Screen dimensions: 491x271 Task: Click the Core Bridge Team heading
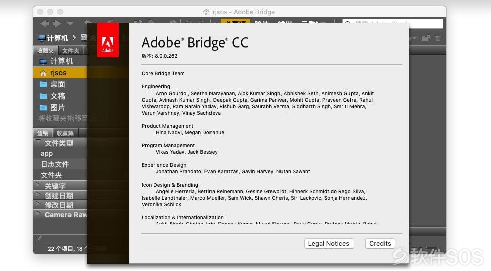163,74
